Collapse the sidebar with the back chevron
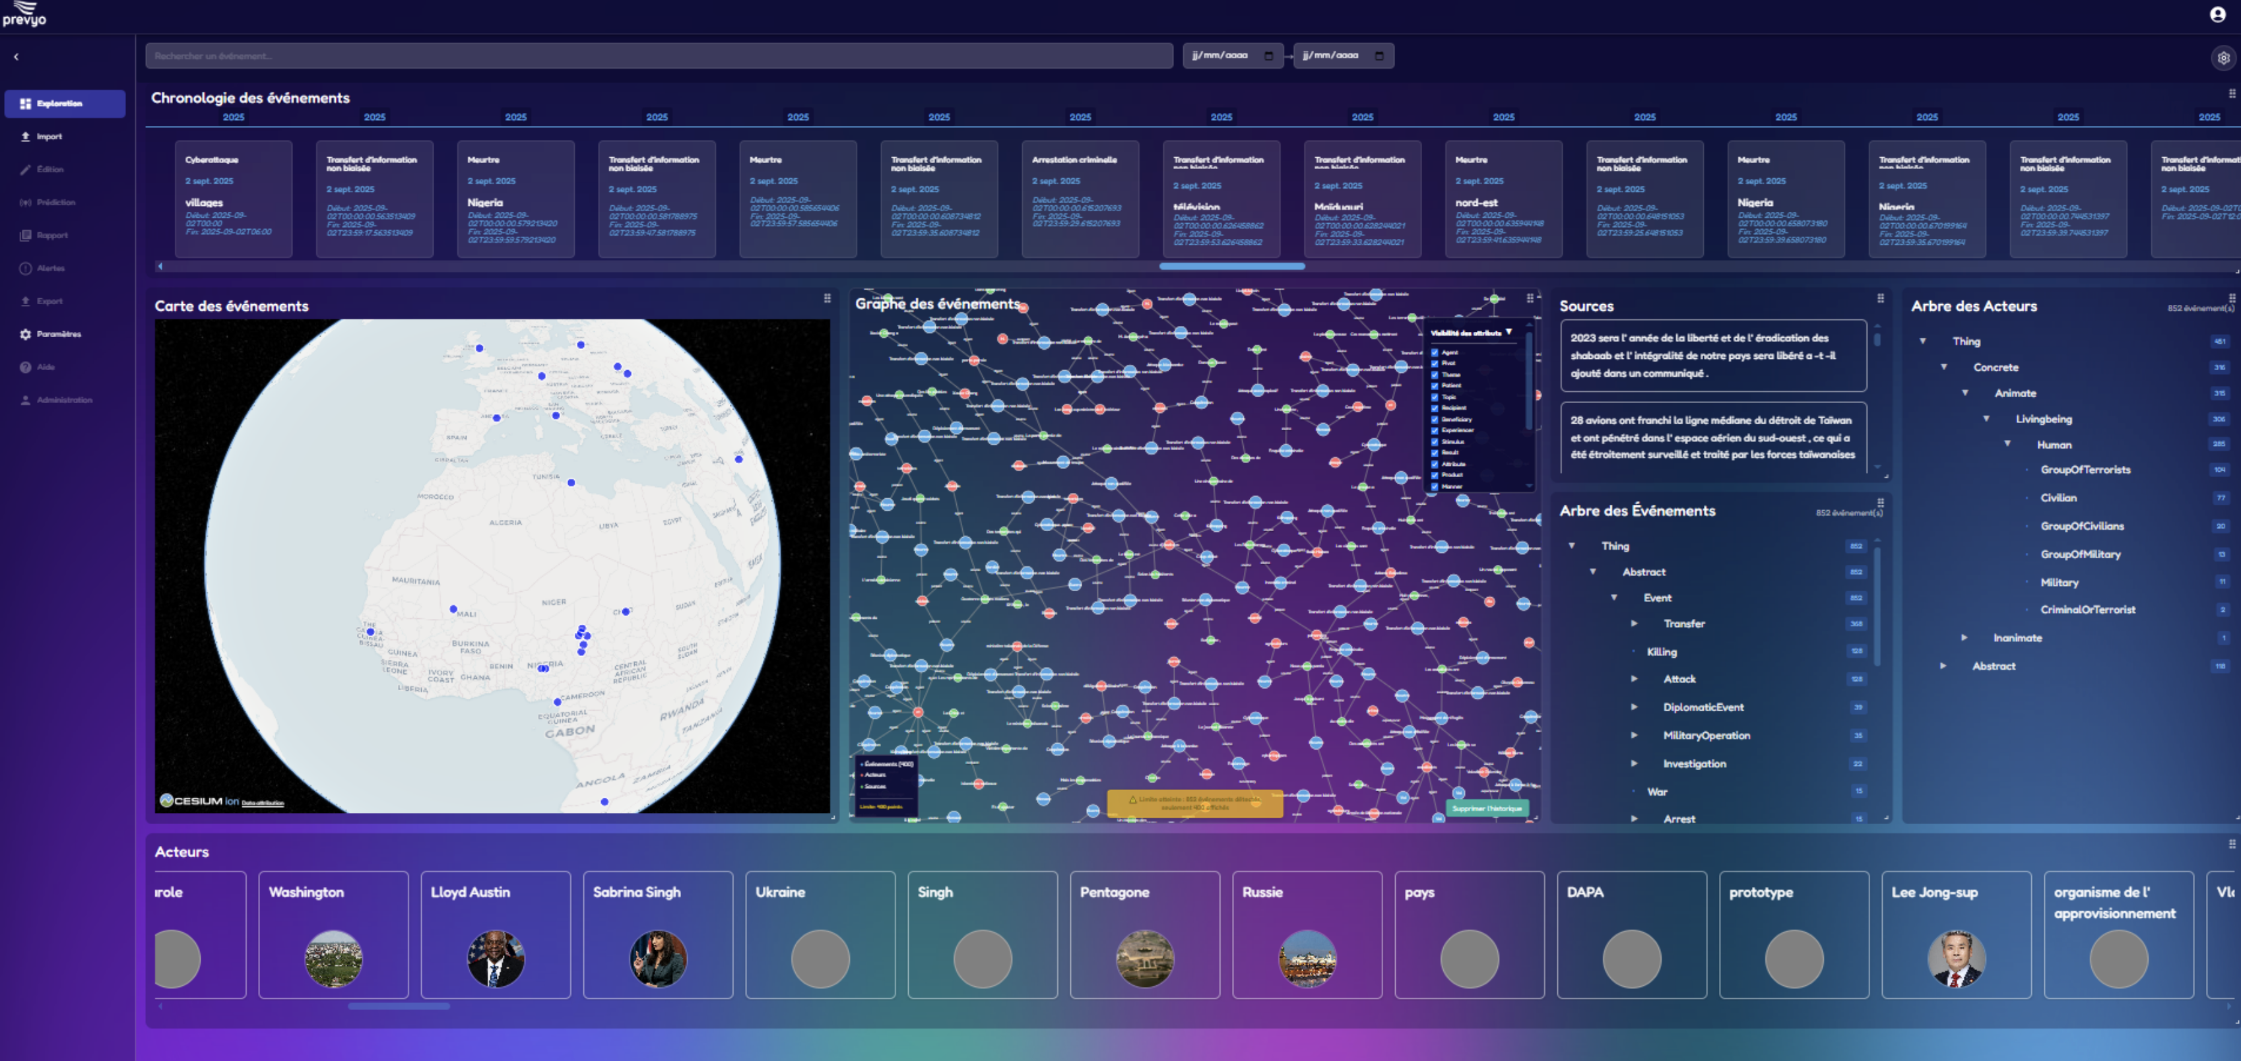2241x1061 pixels. [16, 57]
